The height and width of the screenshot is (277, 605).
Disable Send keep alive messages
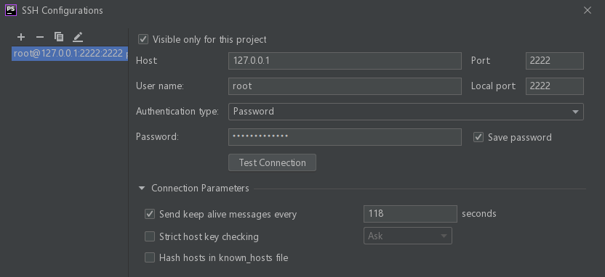150,214
